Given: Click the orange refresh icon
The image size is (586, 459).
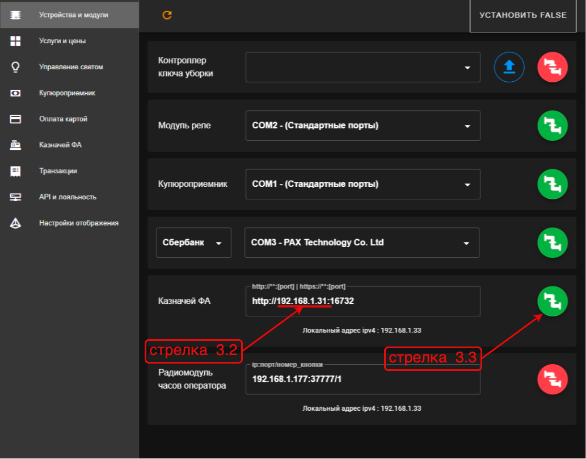Looking at the screenshot, I should coord(167,15).
